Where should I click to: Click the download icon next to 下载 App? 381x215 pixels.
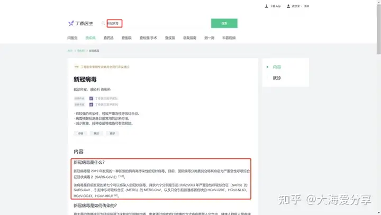267,6
